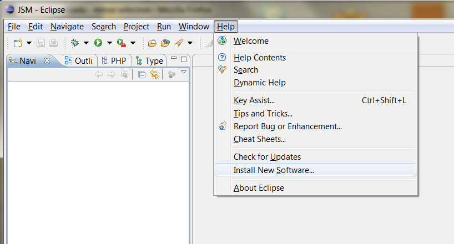Click the Collapse All icon

142,75
